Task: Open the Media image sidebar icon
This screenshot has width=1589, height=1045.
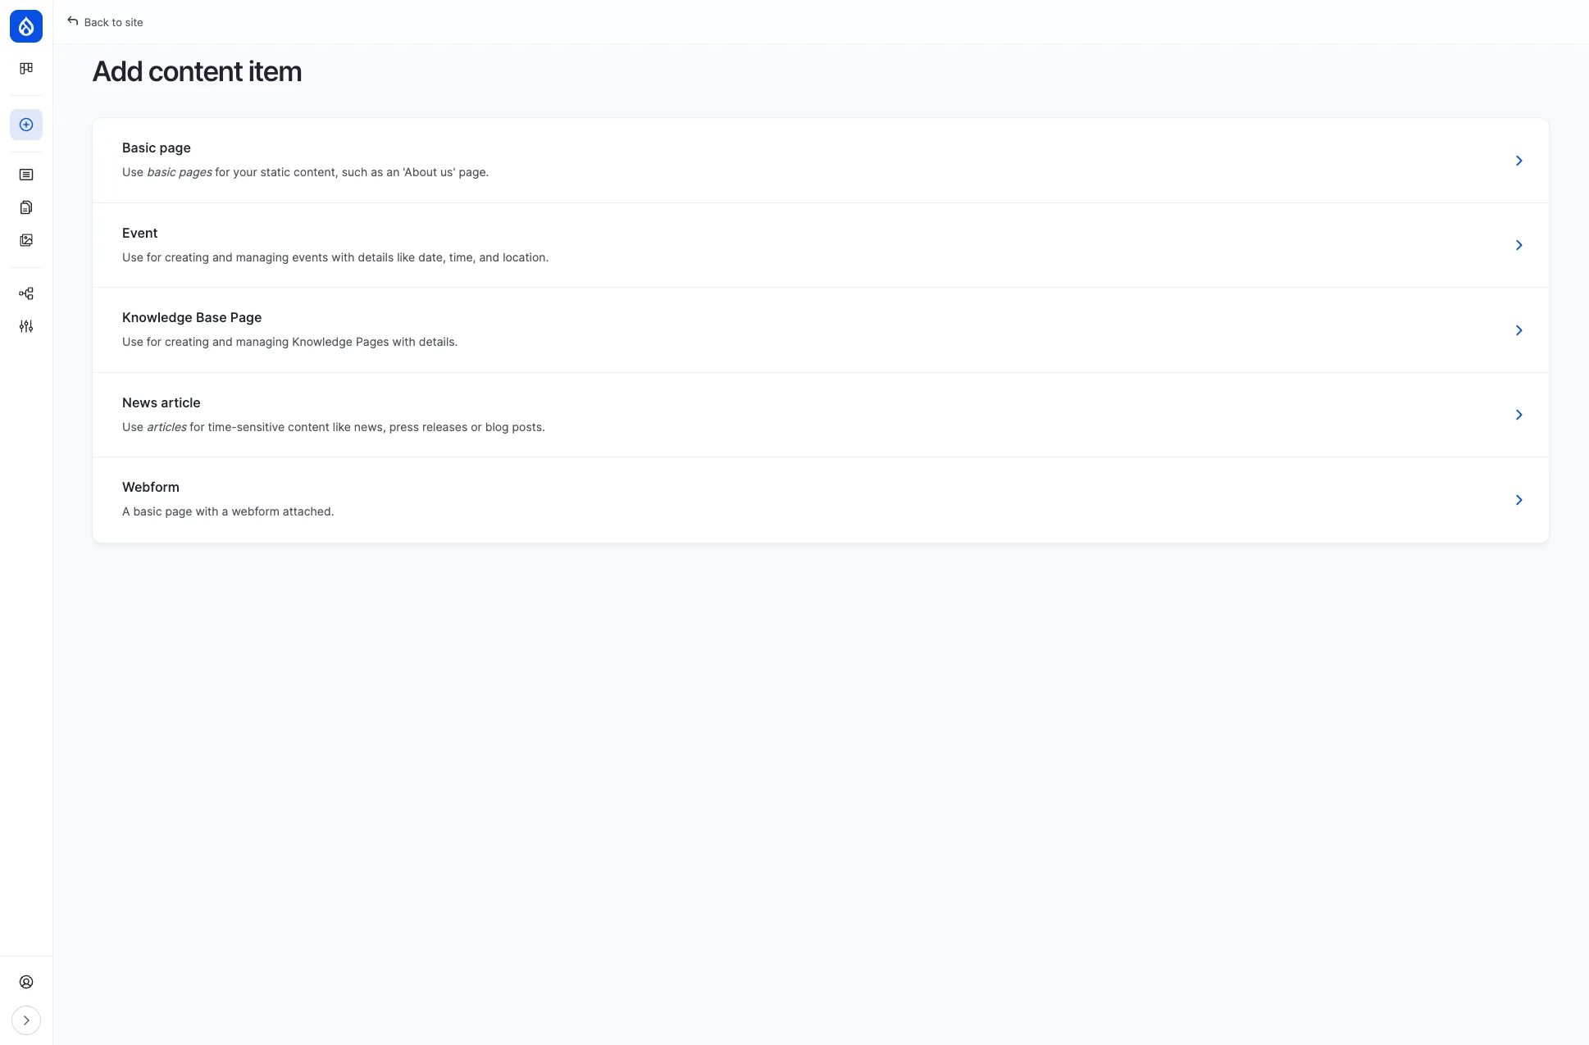Action: (x=26, y=240)
